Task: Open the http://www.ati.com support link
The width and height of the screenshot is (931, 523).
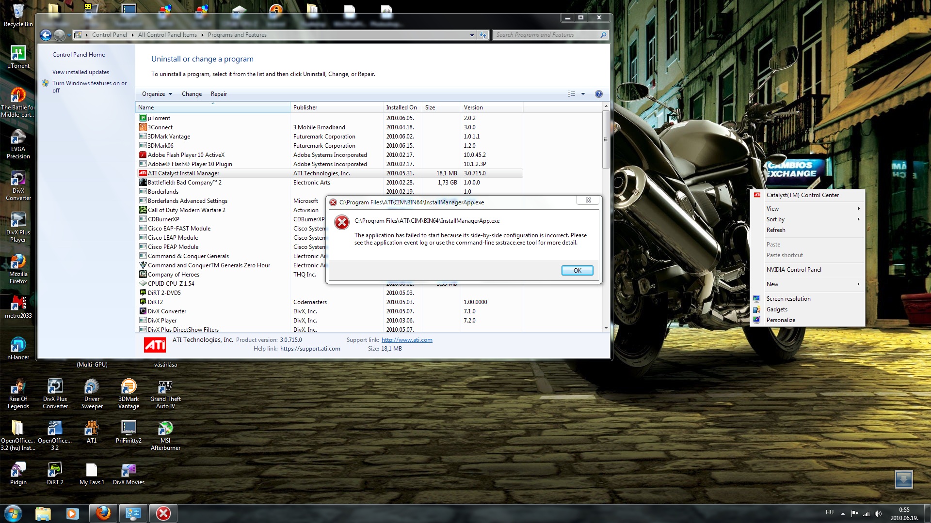Action: pos(407,340)
